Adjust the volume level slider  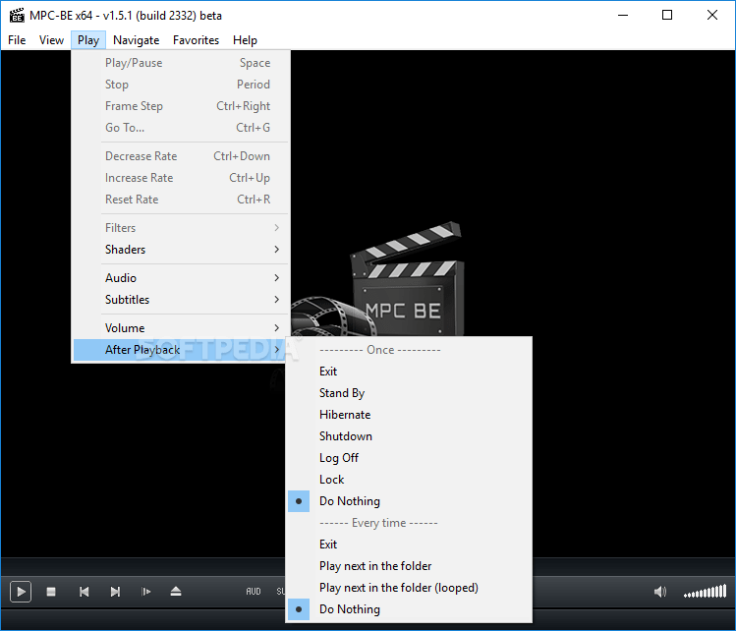pos(705,592)
